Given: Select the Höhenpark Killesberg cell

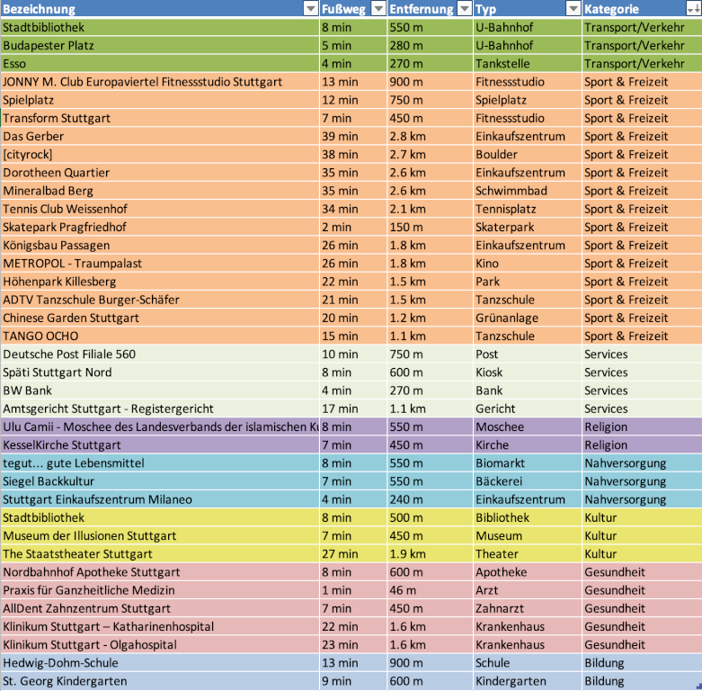Looking at the screenshot, I should [x=160, y=282].
